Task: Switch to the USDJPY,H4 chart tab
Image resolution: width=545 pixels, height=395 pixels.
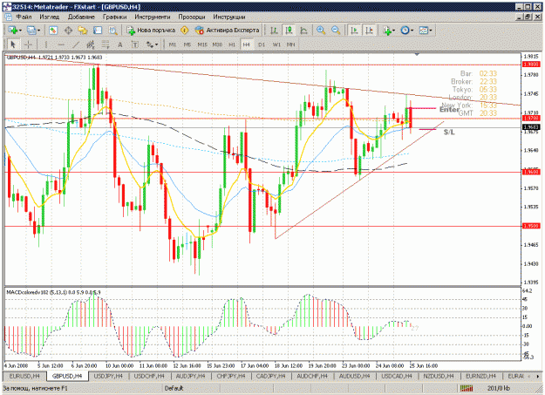Action: point(108,376)
